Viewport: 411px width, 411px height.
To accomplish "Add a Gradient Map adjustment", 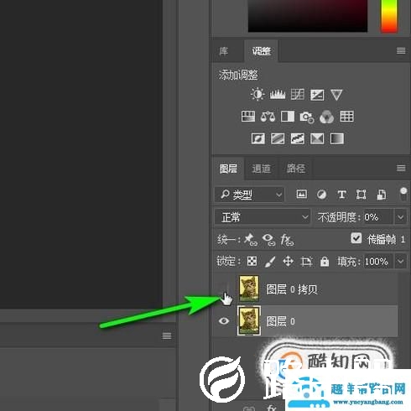I will click(x=337, y=138).
